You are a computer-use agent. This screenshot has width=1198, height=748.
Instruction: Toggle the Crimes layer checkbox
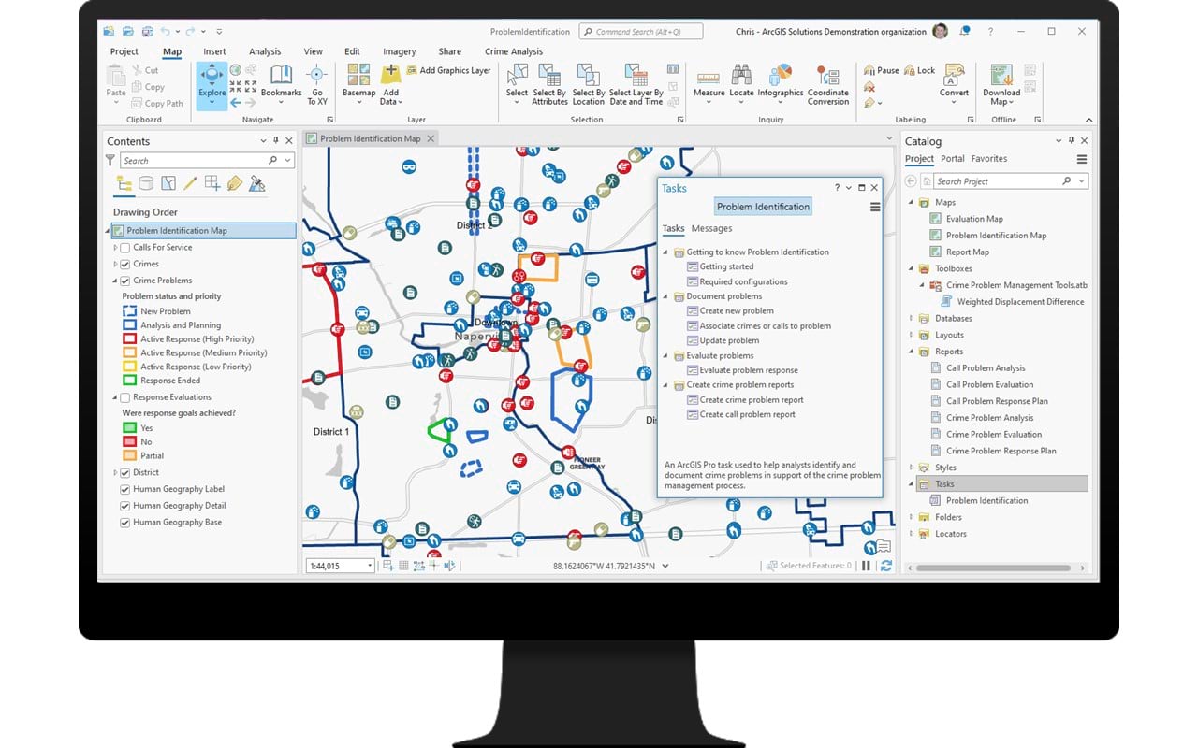[x=125, y=264]
